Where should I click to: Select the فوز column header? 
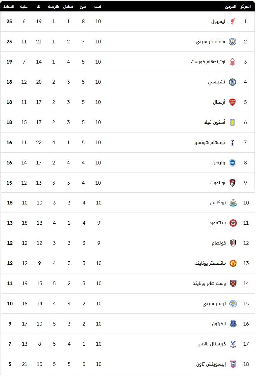tap(83, 6)
